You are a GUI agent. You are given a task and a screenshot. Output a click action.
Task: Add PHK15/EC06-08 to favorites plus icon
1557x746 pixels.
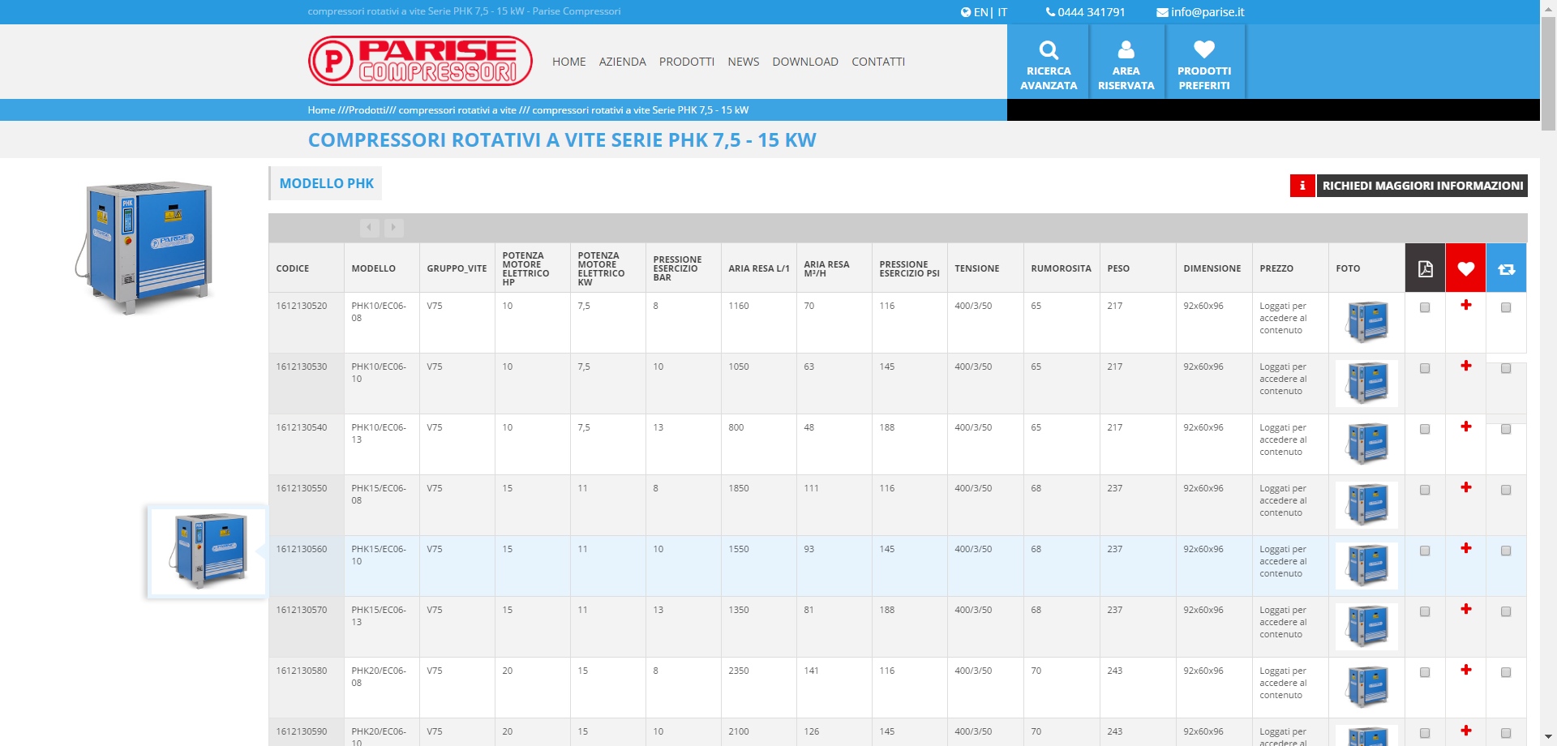point(1465,487)
